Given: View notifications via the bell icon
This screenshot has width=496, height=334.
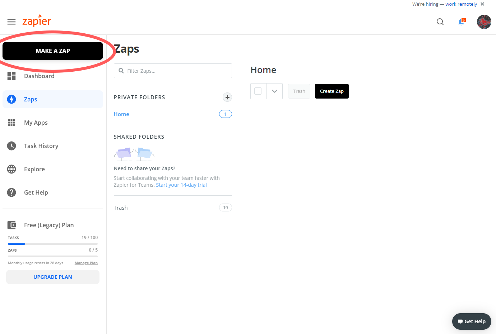Looking at the screenshot, I should (462, 22).
